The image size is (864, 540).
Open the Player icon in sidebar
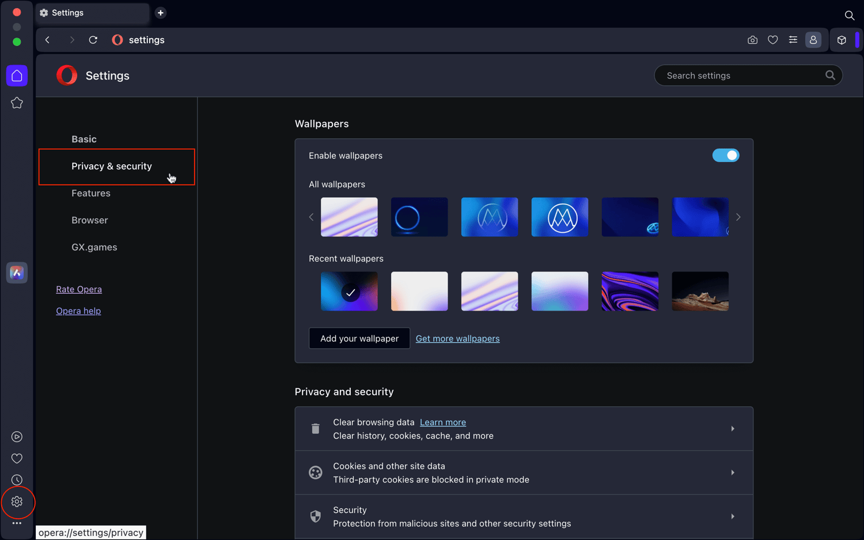pos(17,437)
